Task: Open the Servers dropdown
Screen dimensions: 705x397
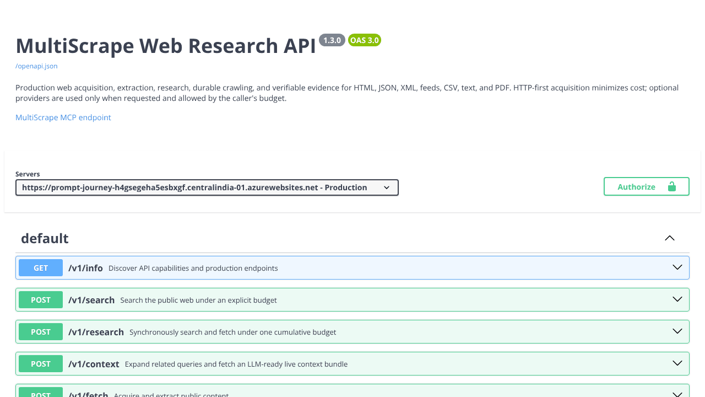Action: [207, 187]
